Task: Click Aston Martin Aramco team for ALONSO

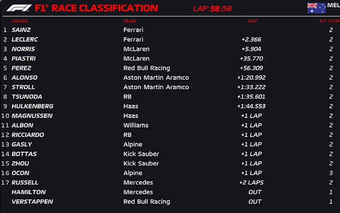Action: pyautogui.click(x=156, y=78)
